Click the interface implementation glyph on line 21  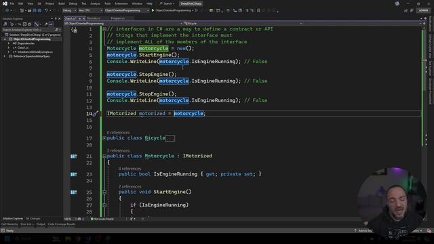[x=74, y=157]
